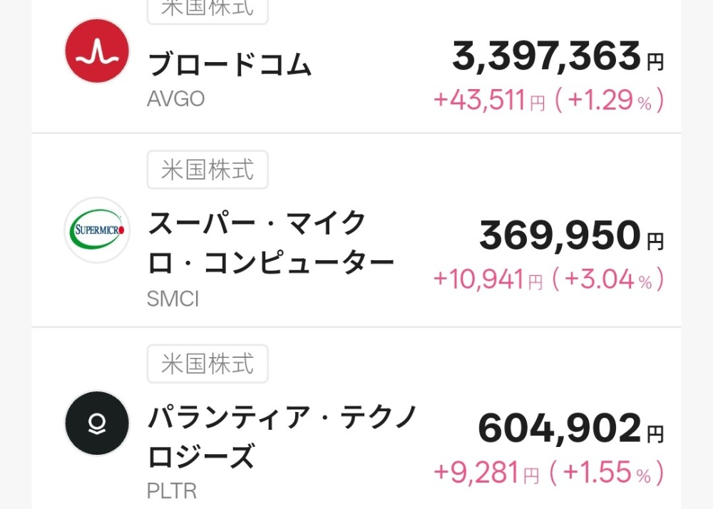Tap the +9,281円 gain figure
Image resolution: width=713 pixels, height=509 pixels.
tap(486, 472)
